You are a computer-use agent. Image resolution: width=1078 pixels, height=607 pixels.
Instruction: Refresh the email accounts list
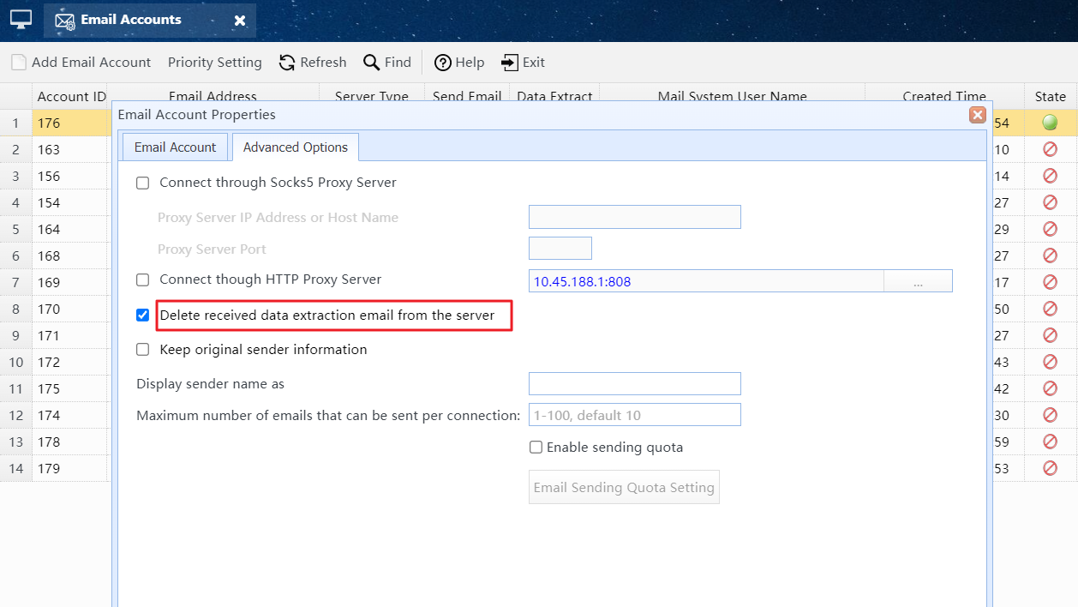[313, 63]
